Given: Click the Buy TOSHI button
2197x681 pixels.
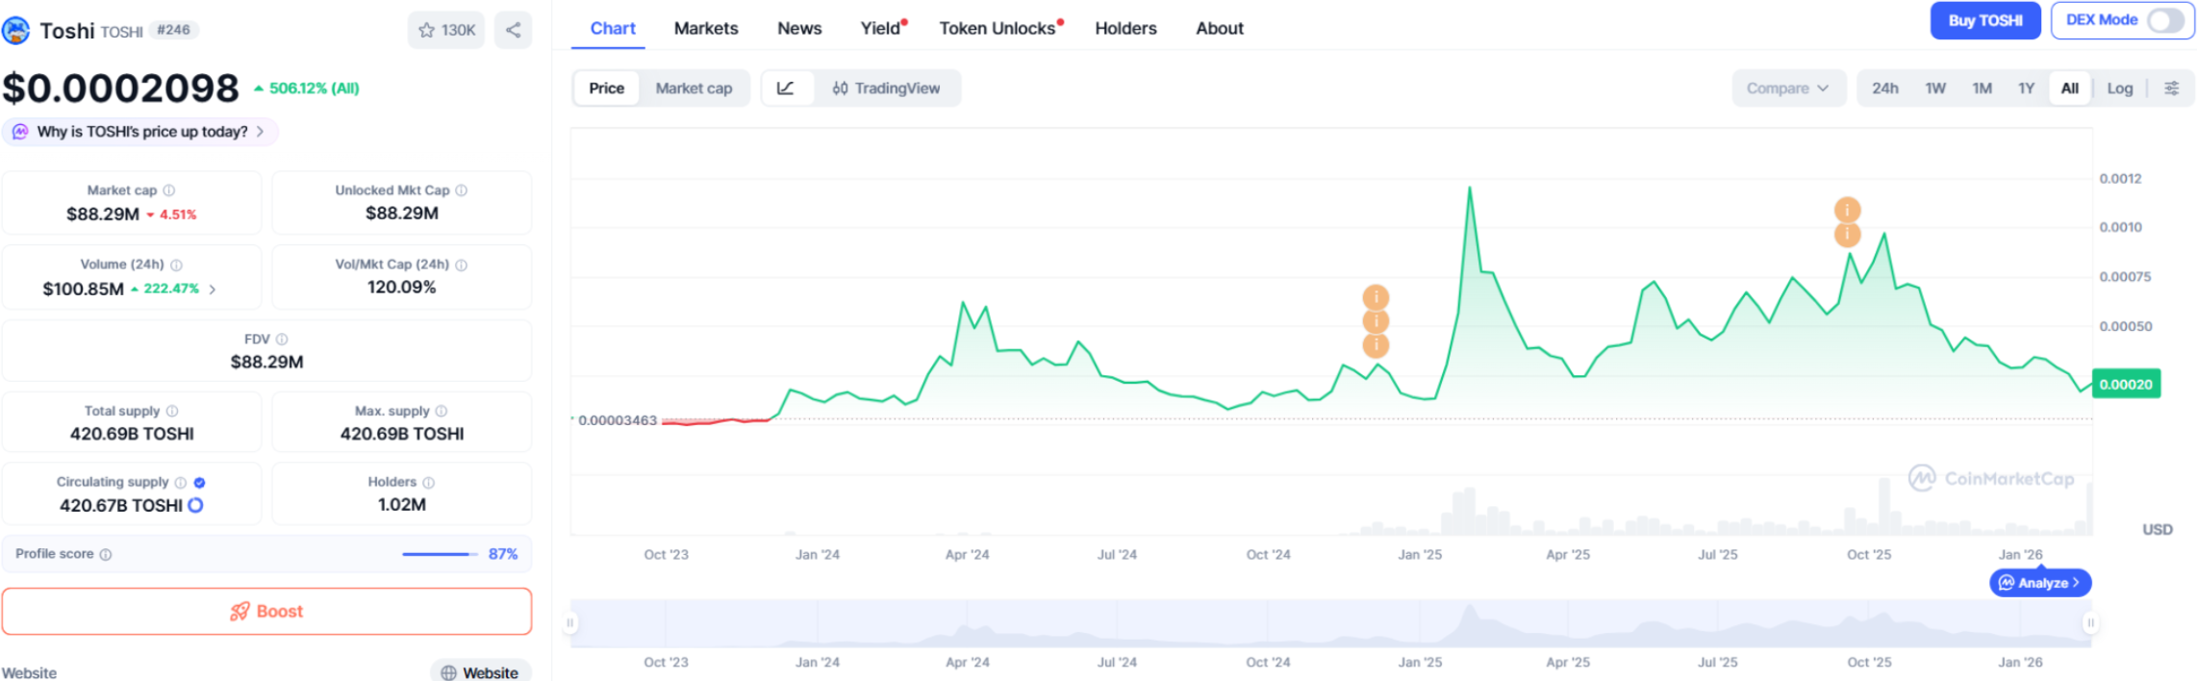Looking at the screenshot, I should click(x=1985, y=20).
